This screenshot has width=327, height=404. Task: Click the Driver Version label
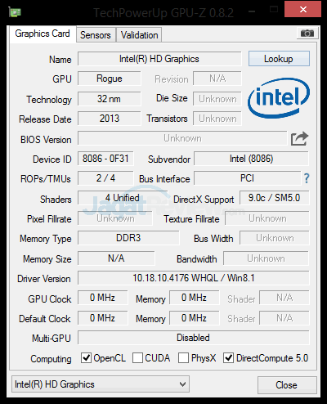click(x=44, y=279)
